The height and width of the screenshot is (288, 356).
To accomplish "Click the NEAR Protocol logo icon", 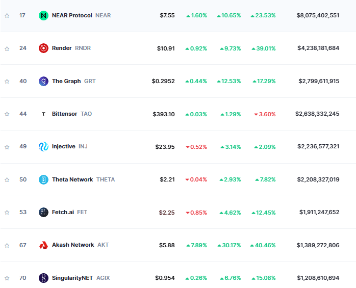I will point(43,16).
